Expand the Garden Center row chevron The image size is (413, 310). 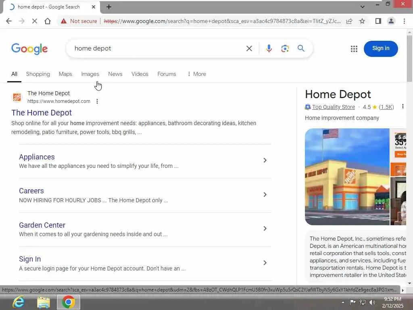pos(265,228)
